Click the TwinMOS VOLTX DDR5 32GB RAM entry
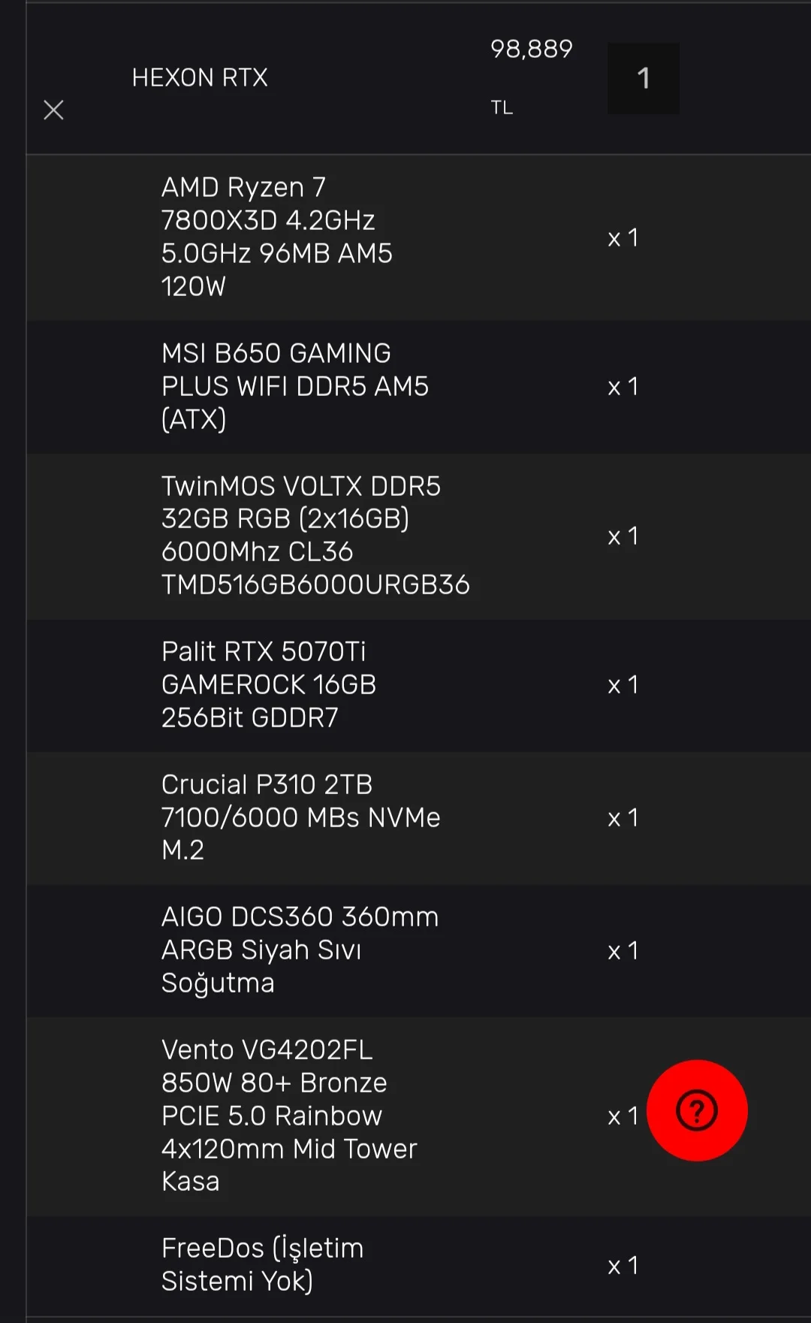Viewport: 811px width, 1323px height. coord(315,535)
